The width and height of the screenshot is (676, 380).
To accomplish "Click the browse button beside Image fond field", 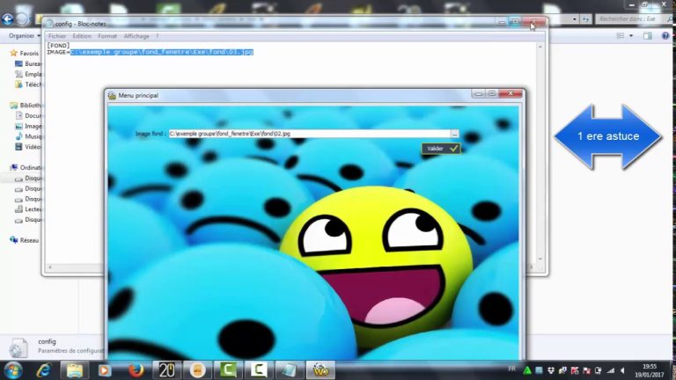I will [x=454, y=134].
